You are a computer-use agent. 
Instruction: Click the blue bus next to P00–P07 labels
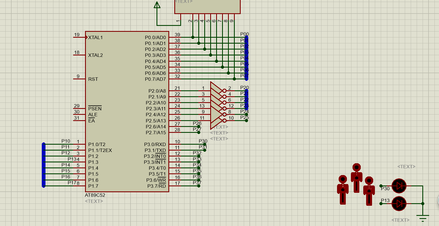(x=246, y=58)
